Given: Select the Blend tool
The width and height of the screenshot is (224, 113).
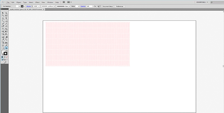Looking at the screenshot, I should pos(6,39).
